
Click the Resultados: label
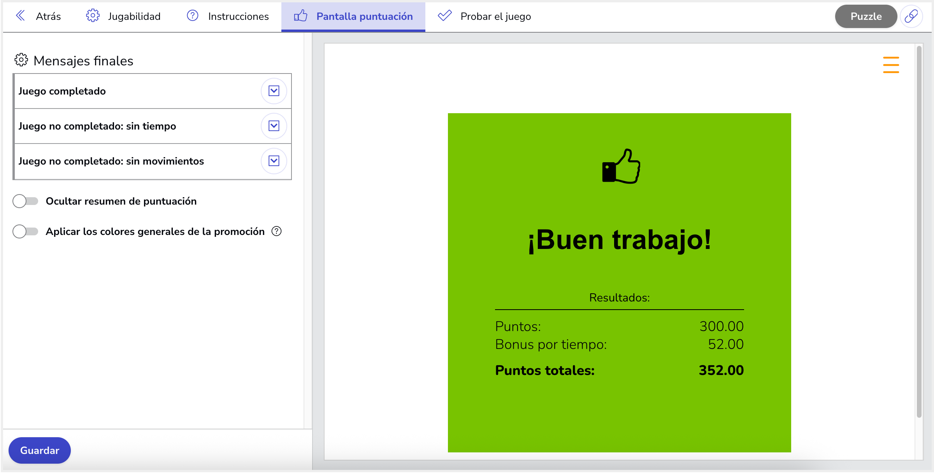[620, 298]
